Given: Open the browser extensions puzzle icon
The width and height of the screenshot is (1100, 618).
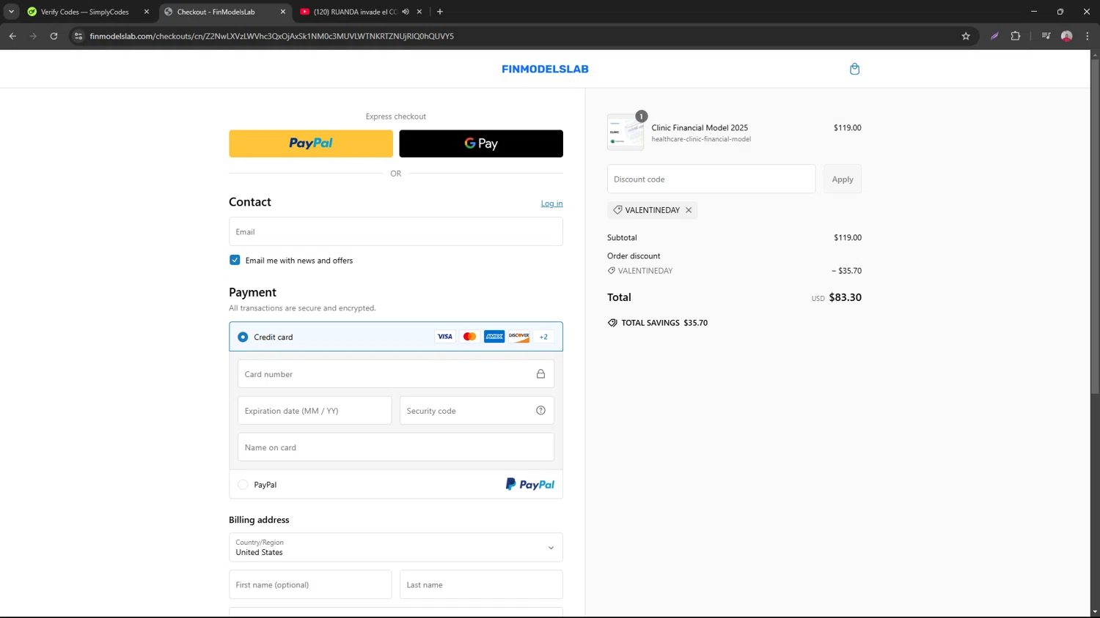Looking at the screenshot, I should [1016, 36].
